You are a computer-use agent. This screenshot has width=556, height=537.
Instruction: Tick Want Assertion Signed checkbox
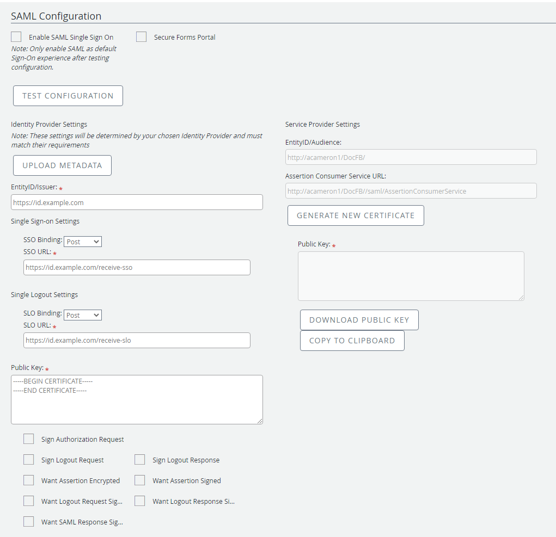point(140,480)
